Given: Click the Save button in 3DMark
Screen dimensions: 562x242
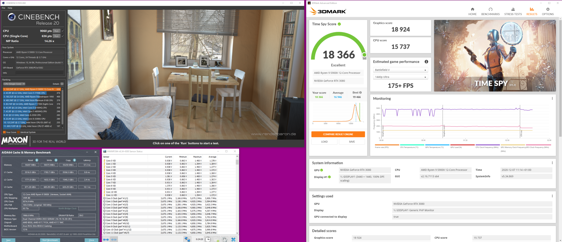Looking at the screenshot, I should coord(352,142).
